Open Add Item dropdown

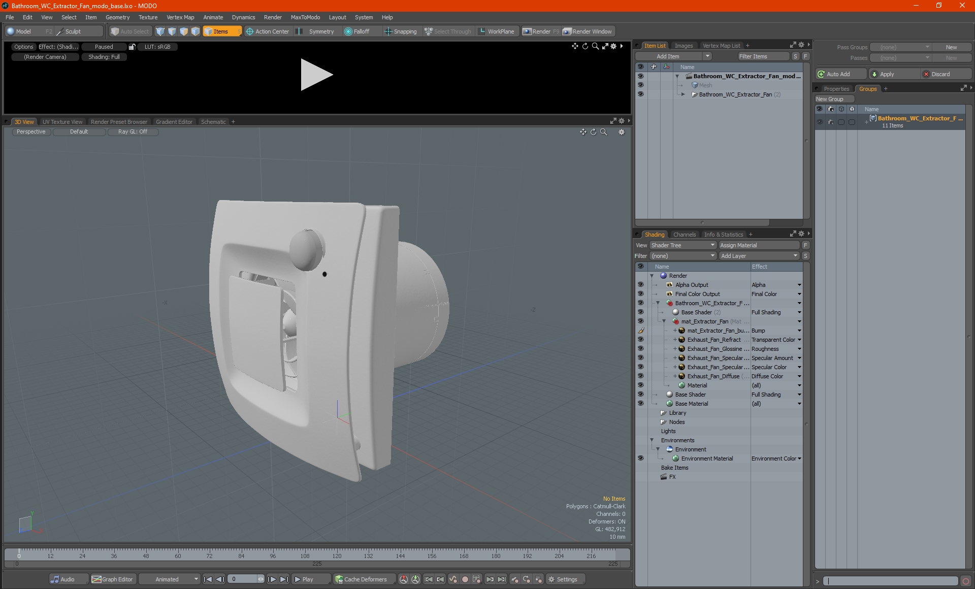point(673,56)
